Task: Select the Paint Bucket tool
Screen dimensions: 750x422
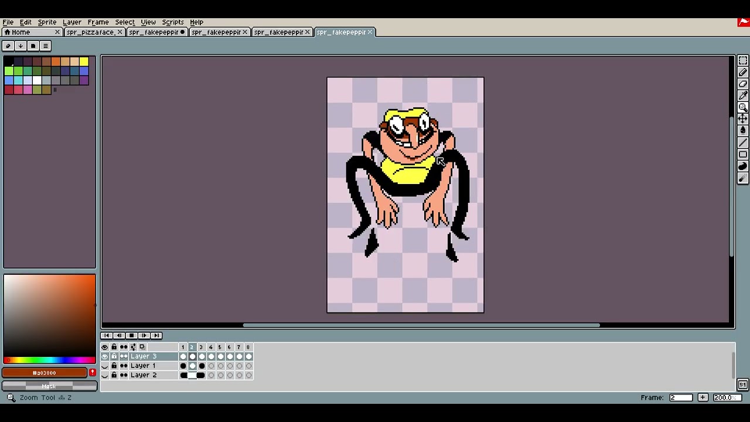Action: [x=742, y=131]
